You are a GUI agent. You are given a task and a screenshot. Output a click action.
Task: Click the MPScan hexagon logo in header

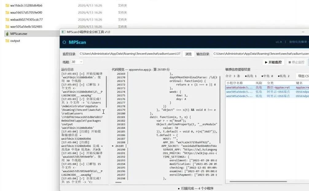coord(64,42)
